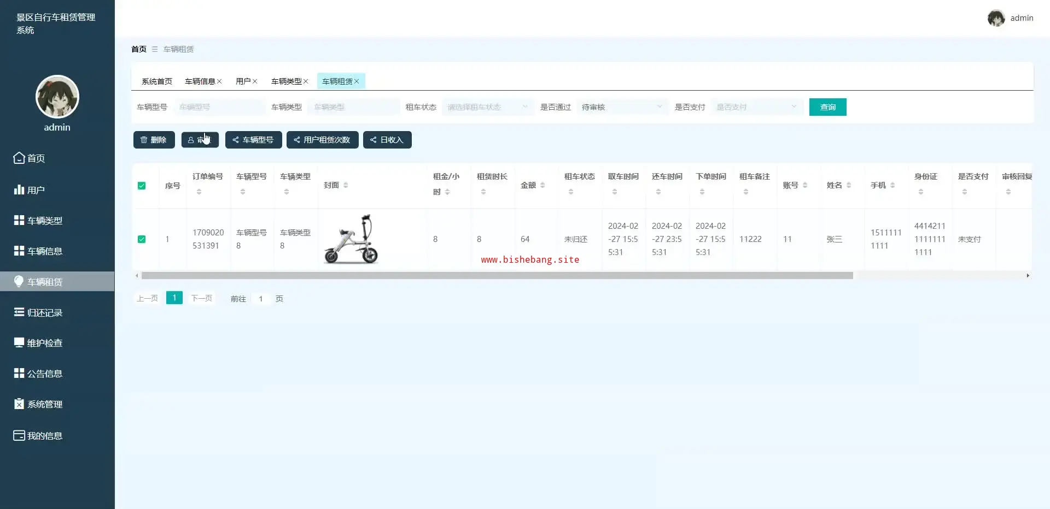Switch to the 系统首页 tab
The width and height of the screenshot is (1050, 509).
pos(157,81)
